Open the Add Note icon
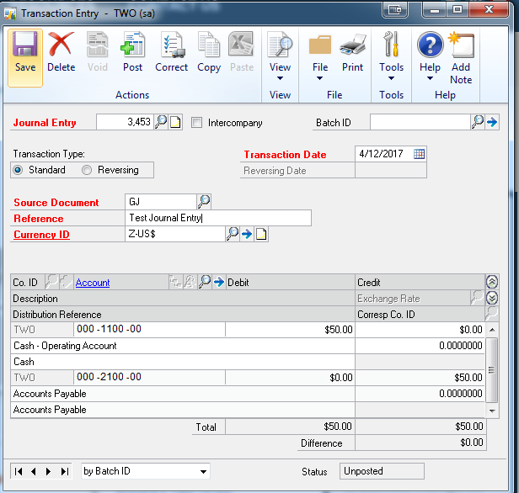 (x=461, y=52)
